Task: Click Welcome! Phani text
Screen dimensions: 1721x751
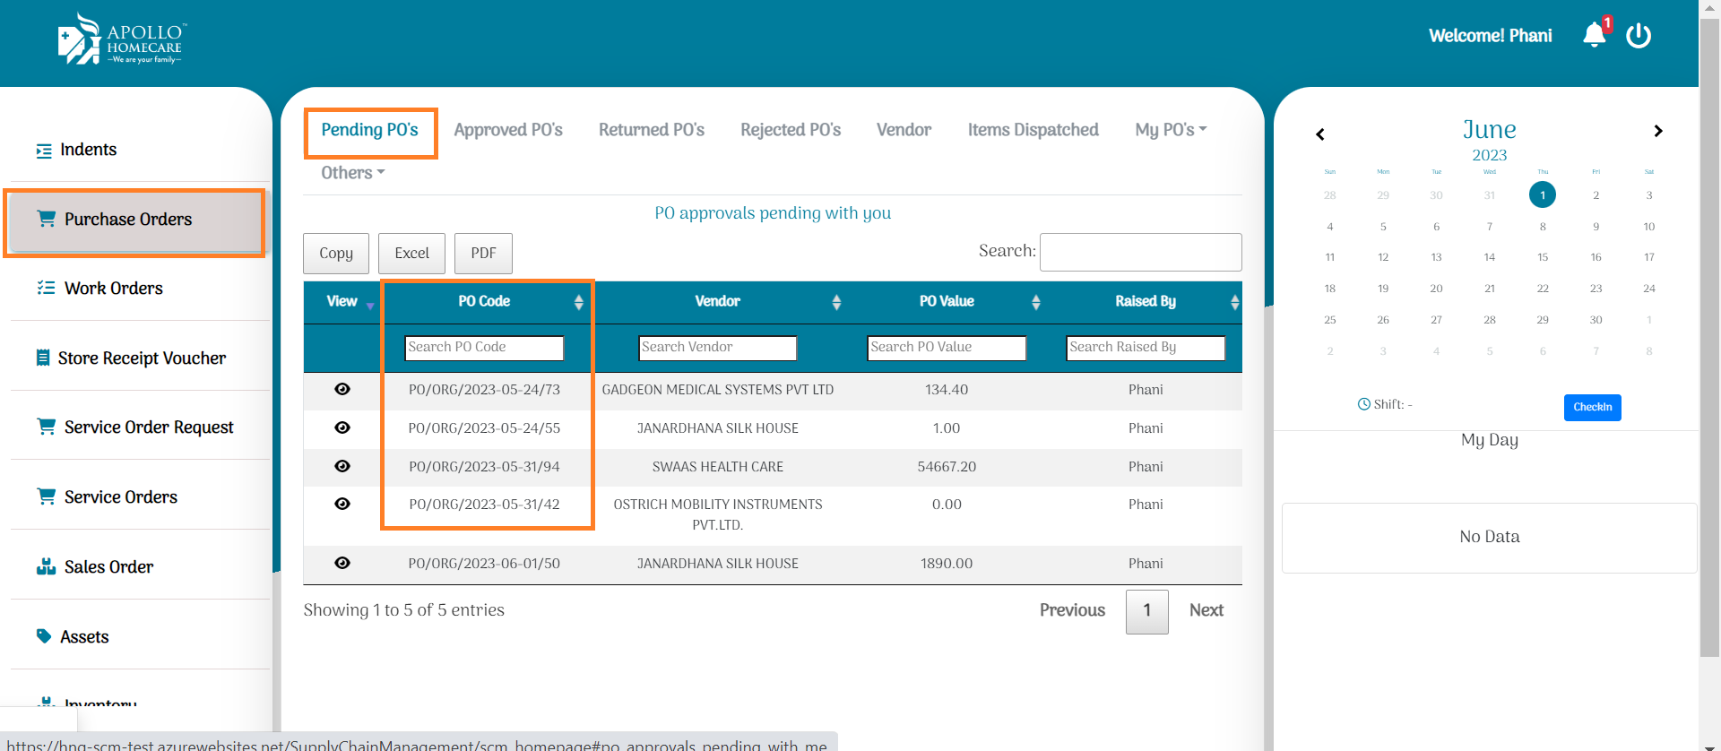Action: [x=1491, y=36]
